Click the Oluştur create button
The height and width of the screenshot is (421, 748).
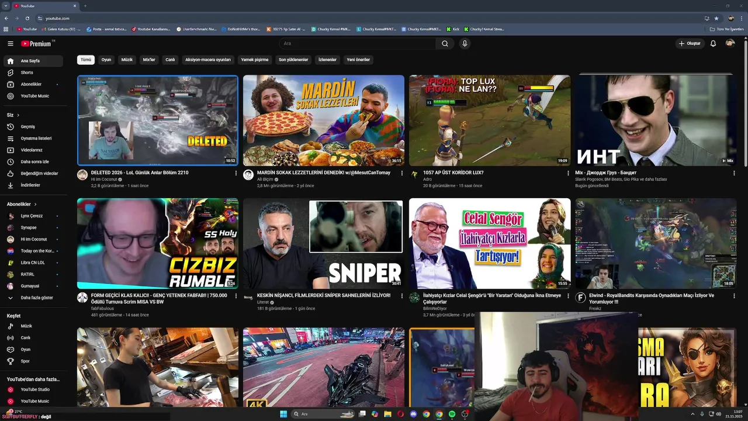(x=690, y=44)
